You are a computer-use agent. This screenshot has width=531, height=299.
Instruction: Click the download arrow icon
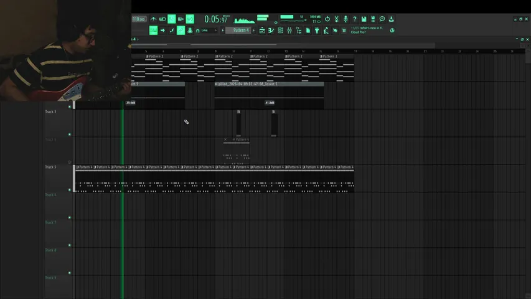391,19
